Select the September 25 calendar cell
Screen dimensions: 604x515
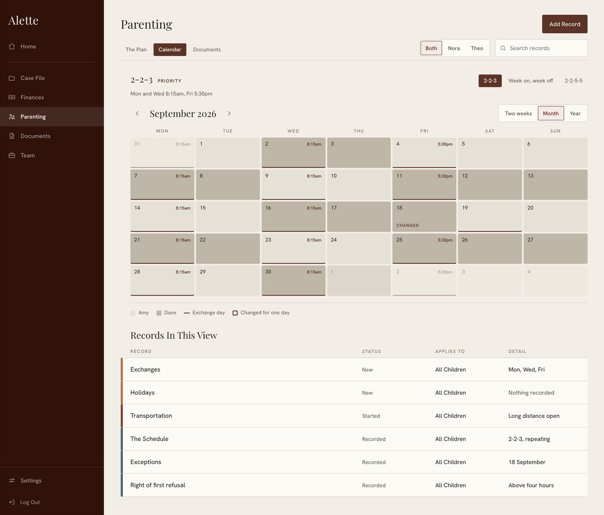[424, 249]
